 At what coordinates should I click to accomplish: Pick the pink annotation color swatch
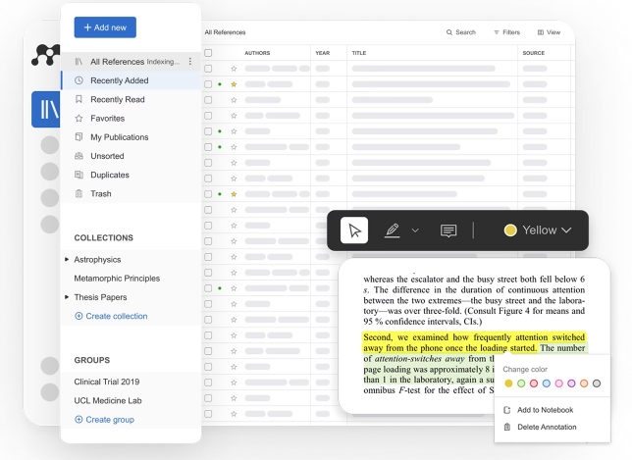click(558, 383)
